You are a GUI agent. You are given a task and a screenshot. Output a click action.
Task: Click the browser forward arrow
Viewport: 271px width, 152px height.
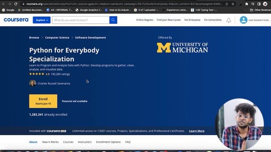coord(10,4)
